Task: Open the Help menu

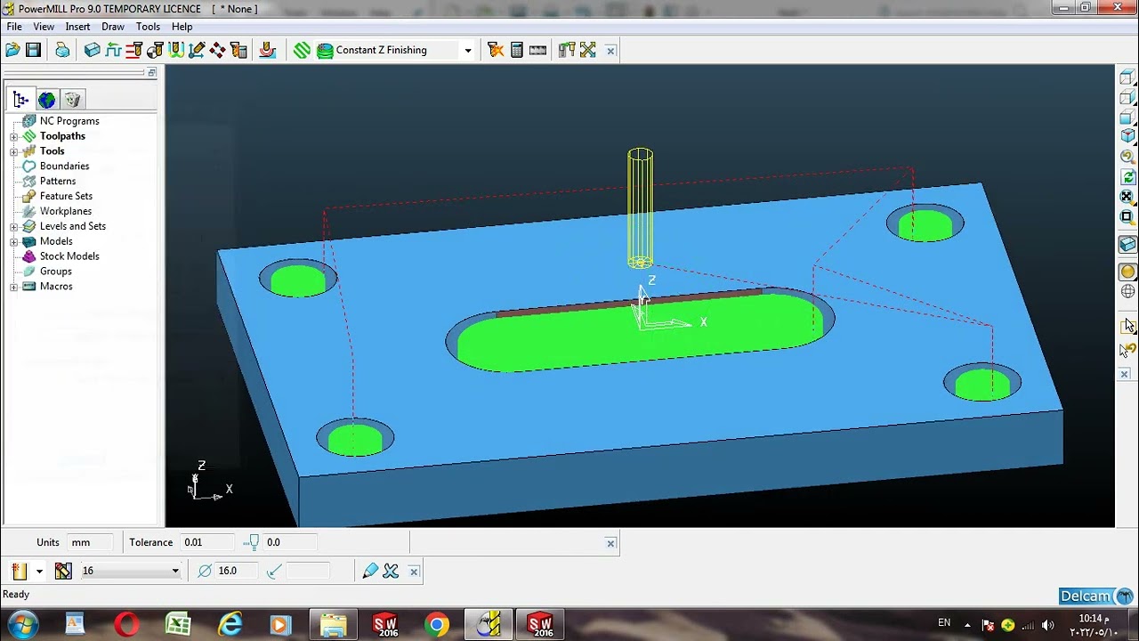Action: [182, 27]
